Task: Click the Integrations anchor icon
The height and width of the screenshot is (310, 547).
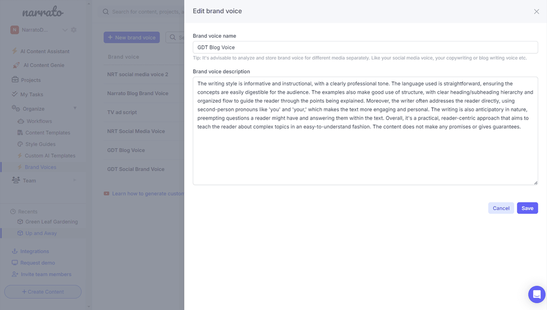Action: pyautogui.click(x=15, y=251)
